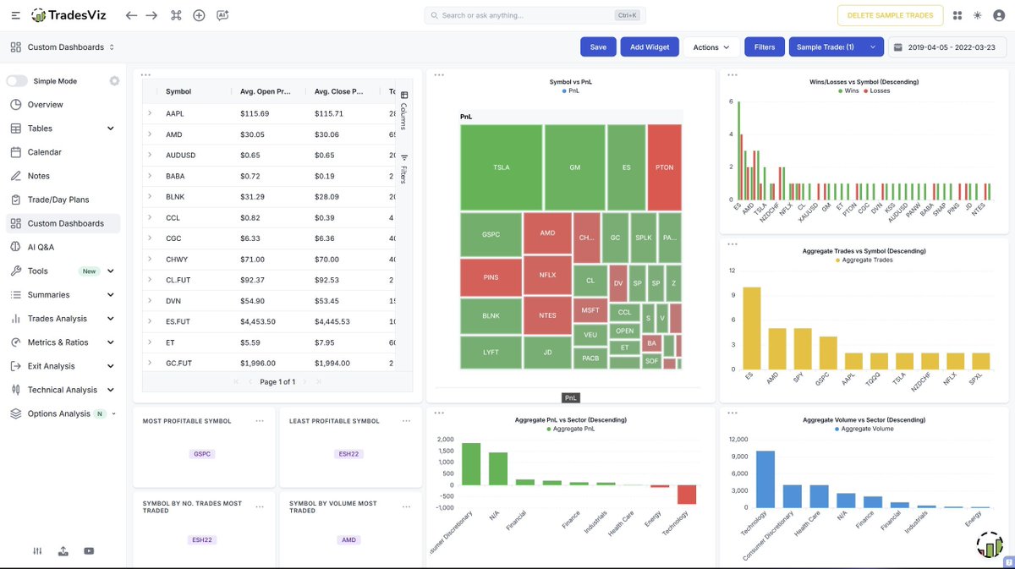
Task: Open the Filters button
Action: click(x=765, y=47)
